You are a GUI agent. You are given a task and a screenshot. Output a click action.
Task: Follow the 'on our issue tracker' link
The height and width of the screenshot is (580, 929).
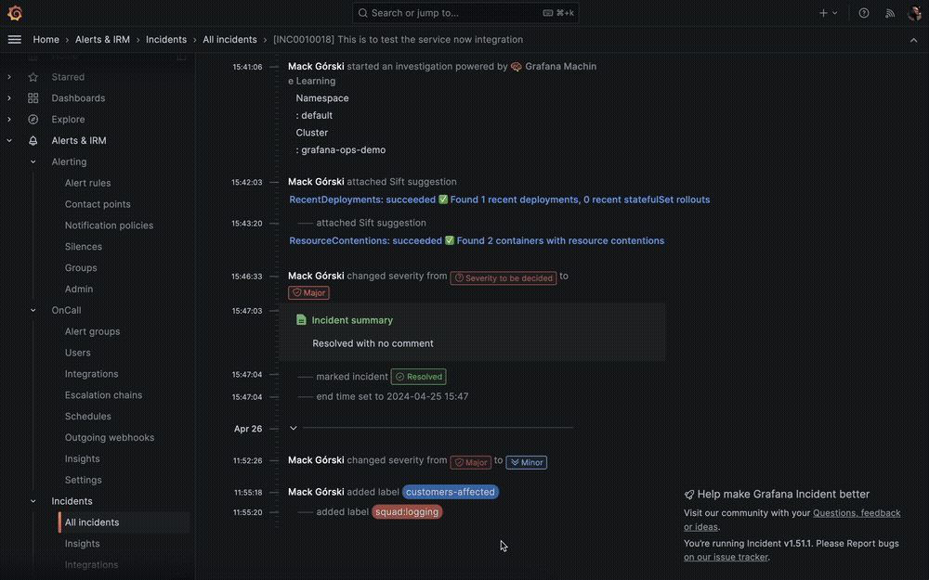pos(726,558)
